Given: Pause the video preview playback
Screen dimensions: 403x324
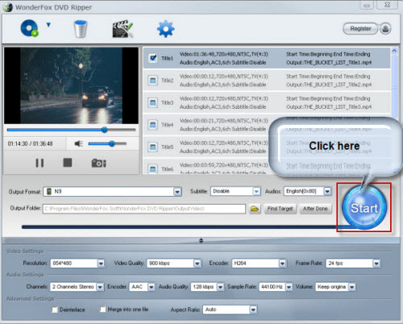Looking at the screenshot, I should coord(39,163).
